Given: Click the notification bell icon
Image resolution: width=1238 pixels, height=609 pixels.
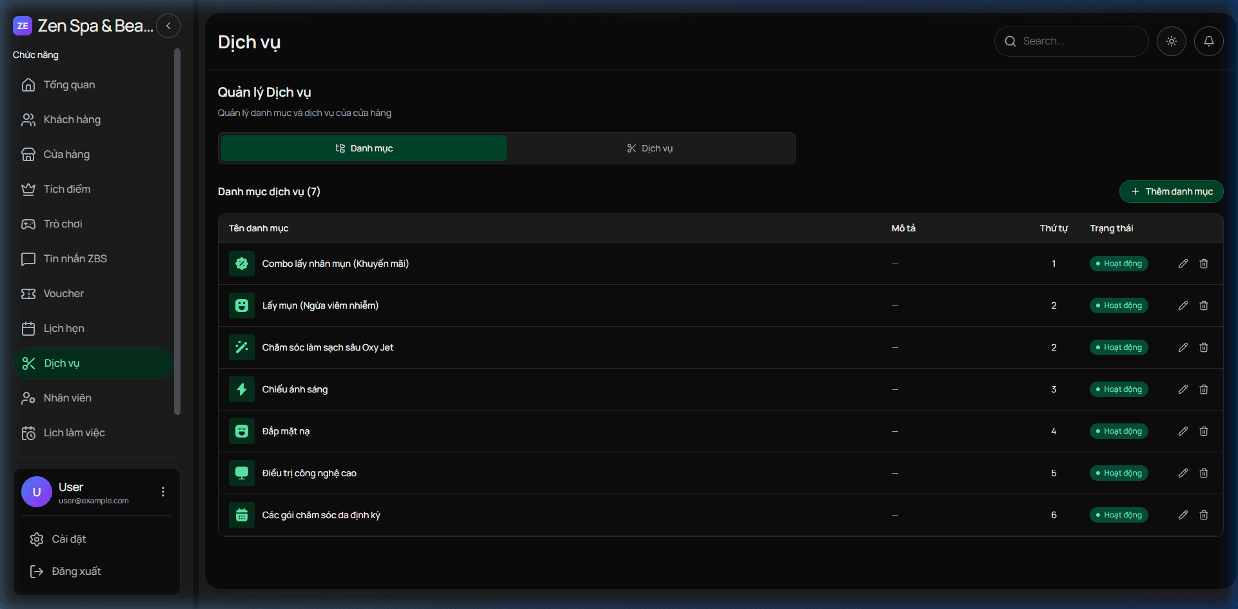Looking at the screenshot, I should [x=1208, y=41].
